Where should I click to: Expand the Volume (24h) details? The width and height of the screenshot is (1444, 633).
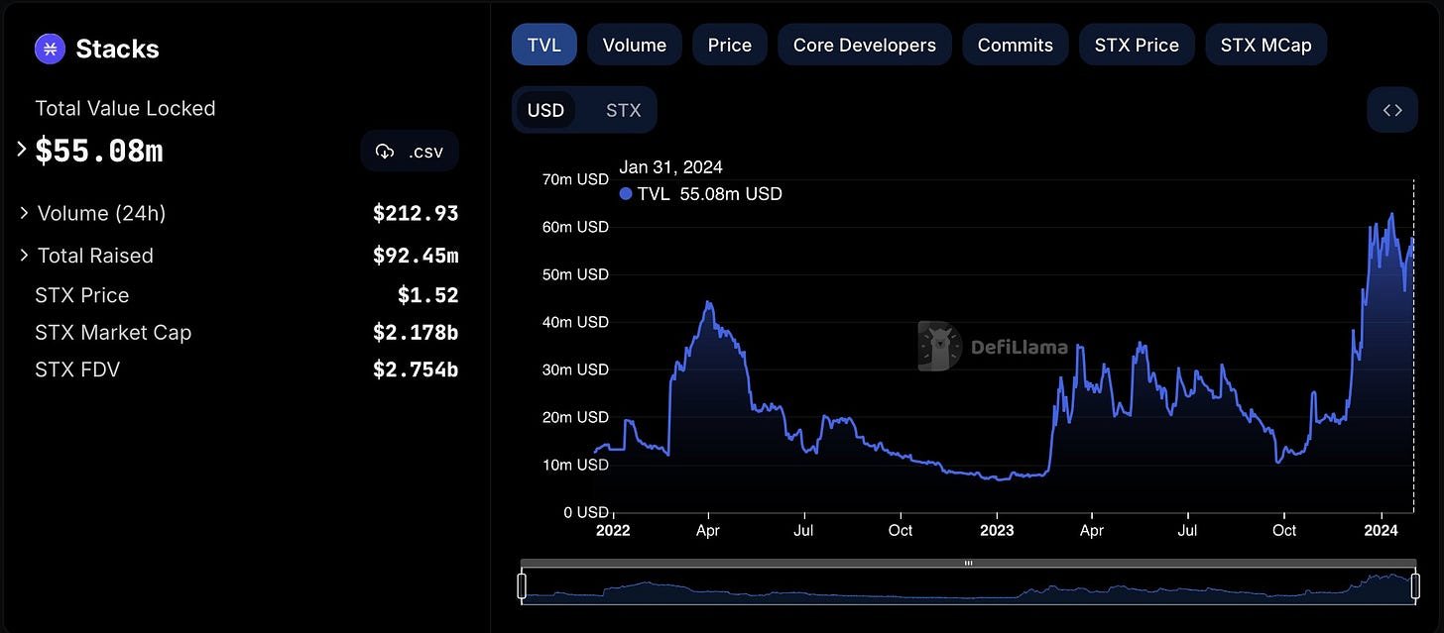tap(24, 213)
